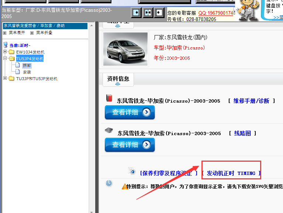Click the QQ:1967900174 customer service link
Screen dimensions: 283x213
pyautogui.click(x=216, y=13)
